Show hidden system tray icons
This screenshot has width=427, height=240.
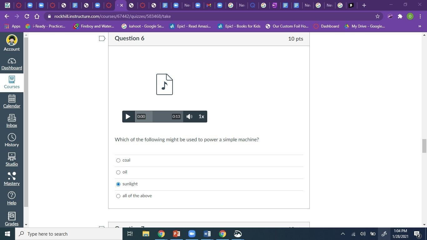[x=343, y=234]
